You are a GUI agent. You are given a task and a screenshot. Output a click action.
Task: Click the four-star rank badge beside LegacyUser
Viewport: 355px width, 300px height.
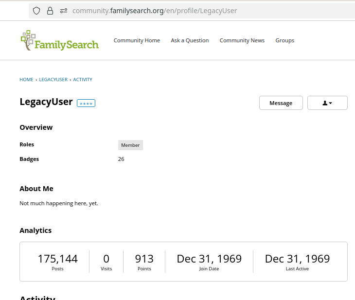tap(86, 103)
